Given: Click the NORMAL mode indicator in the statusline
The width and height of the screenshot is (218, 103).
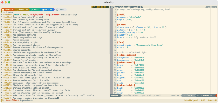Looking at the screenshot, I should tap(115, 96).
